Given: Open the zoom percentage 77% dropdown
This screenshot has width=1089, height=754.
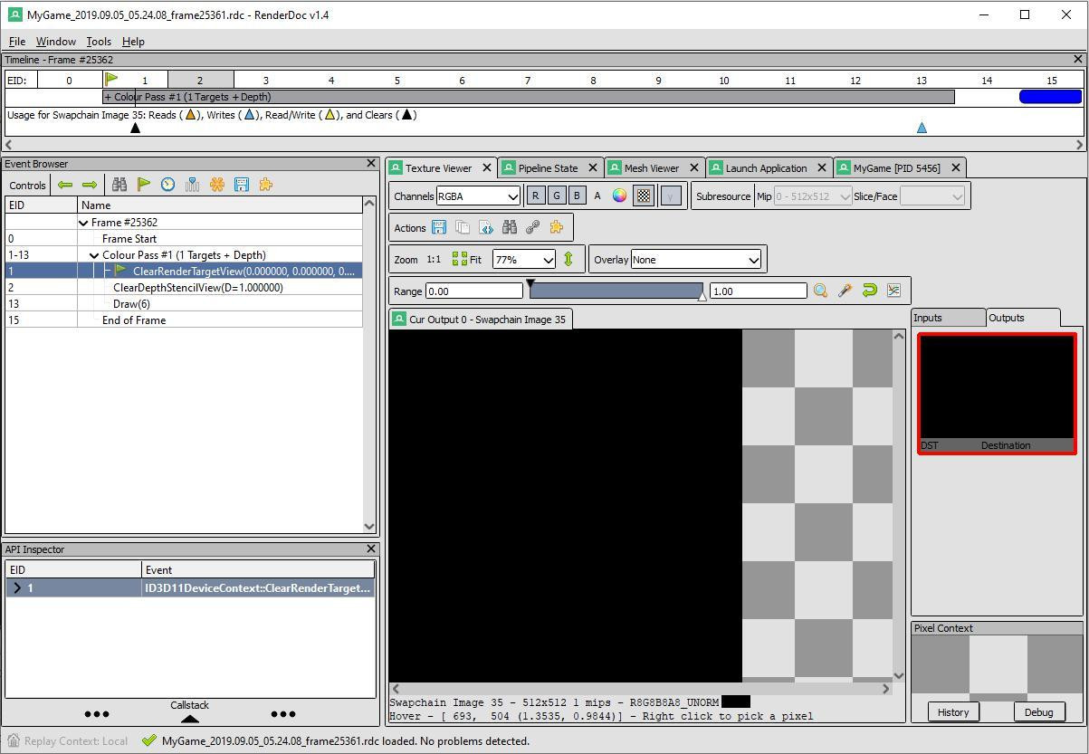Looking at the screenshot, I should [524, 260].
